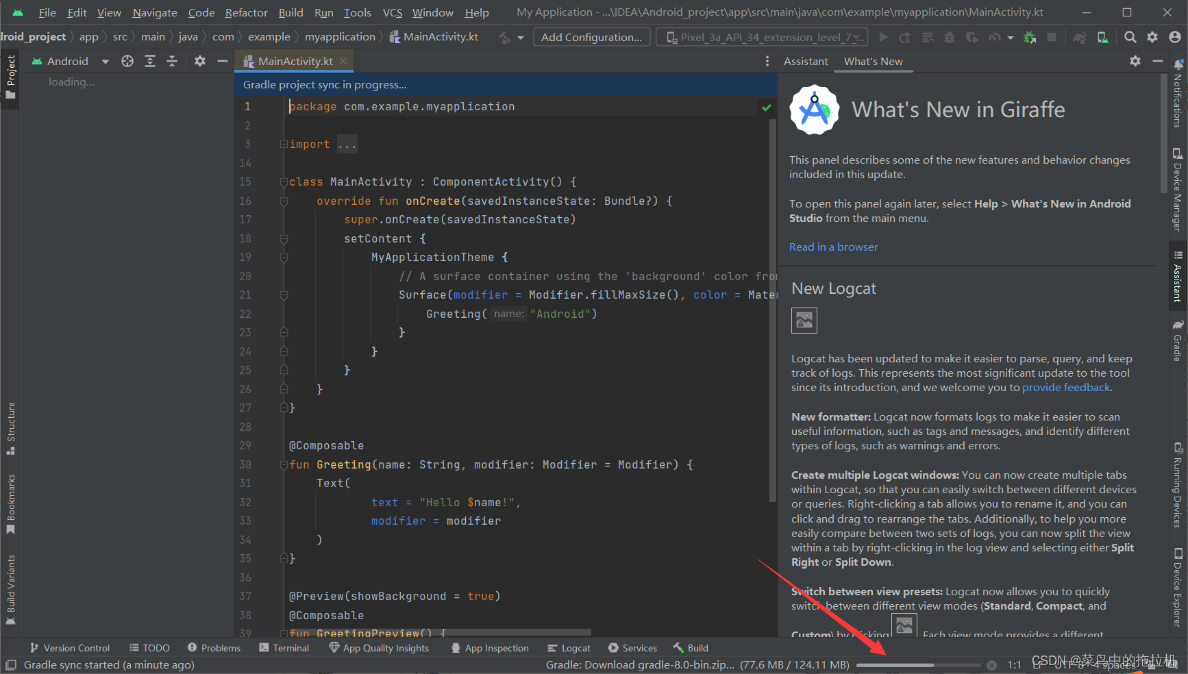Viewport: 1188px width, 674px height.
Task: Open dropdown arrow next to Profile icon
Action: pos(1010,38)
